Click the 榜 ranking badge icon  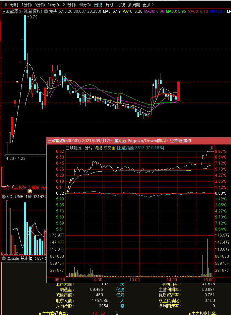[x=30, y=191]
